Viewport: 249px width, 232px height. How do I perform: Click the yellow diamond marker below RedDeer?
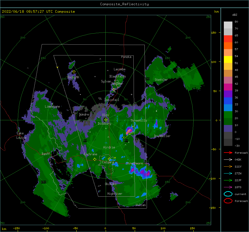[x=114, y=90]
